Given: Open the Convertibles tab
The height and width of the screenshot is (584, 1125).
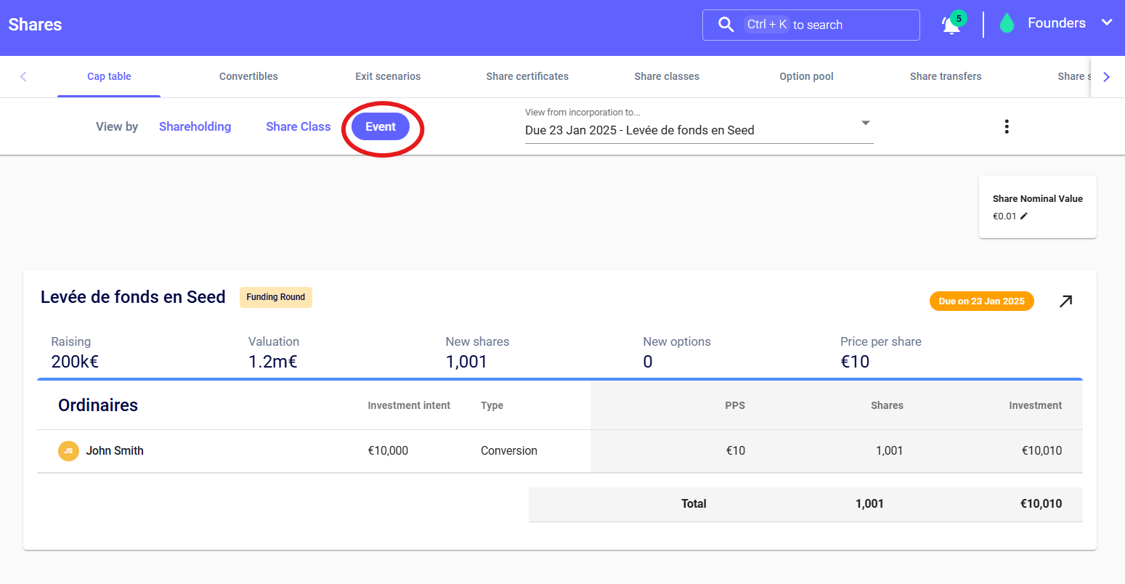Looking at the screenshot, I should coord(248,76).
